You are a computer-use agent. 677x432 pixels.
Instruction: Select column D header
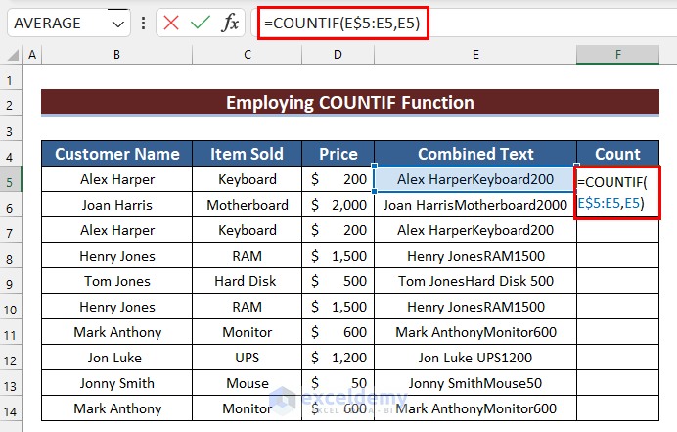336,55
